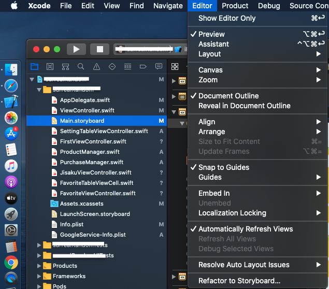This screenshot has height=289, width=329.
Task: Expand the Localization Locking submenu
Action: [x=258, y=213]
